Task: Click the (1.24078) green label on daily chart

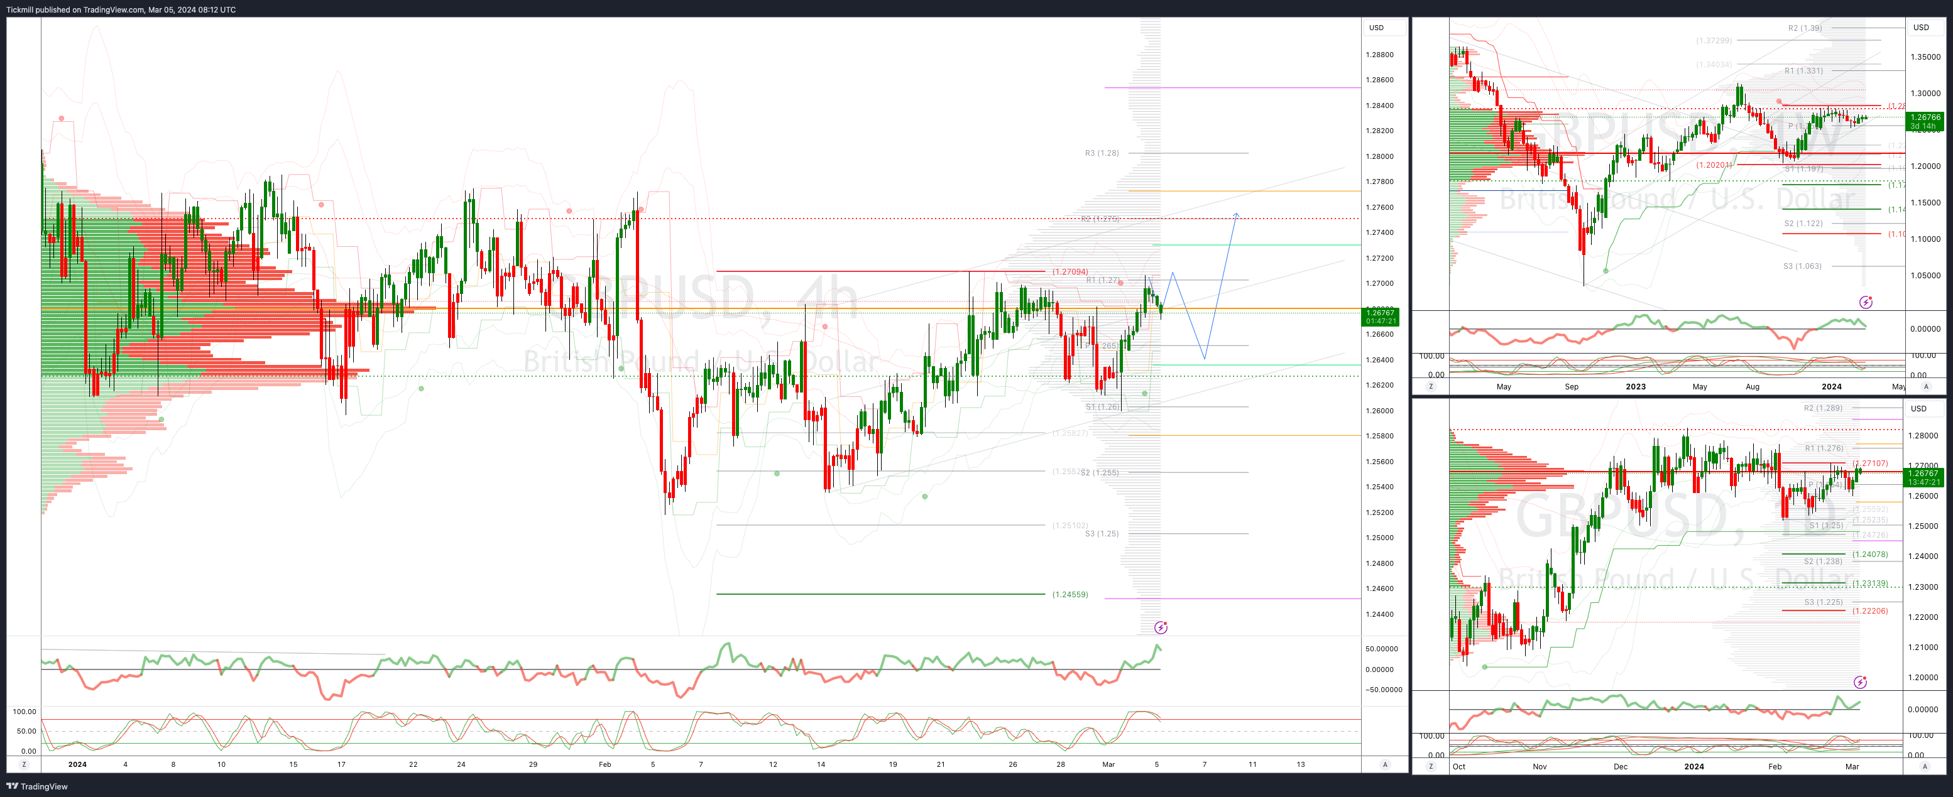Action: (1870, 555)
